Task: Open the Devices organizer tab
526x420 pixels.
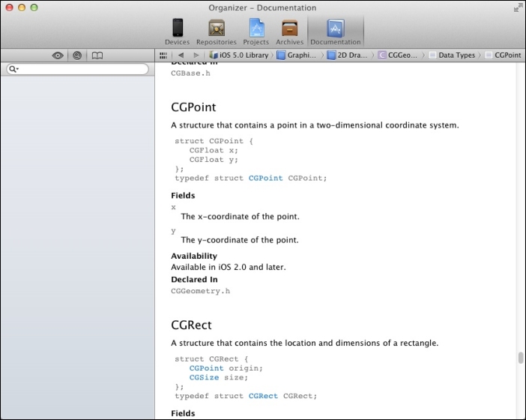Action: [x=177, y=31]
